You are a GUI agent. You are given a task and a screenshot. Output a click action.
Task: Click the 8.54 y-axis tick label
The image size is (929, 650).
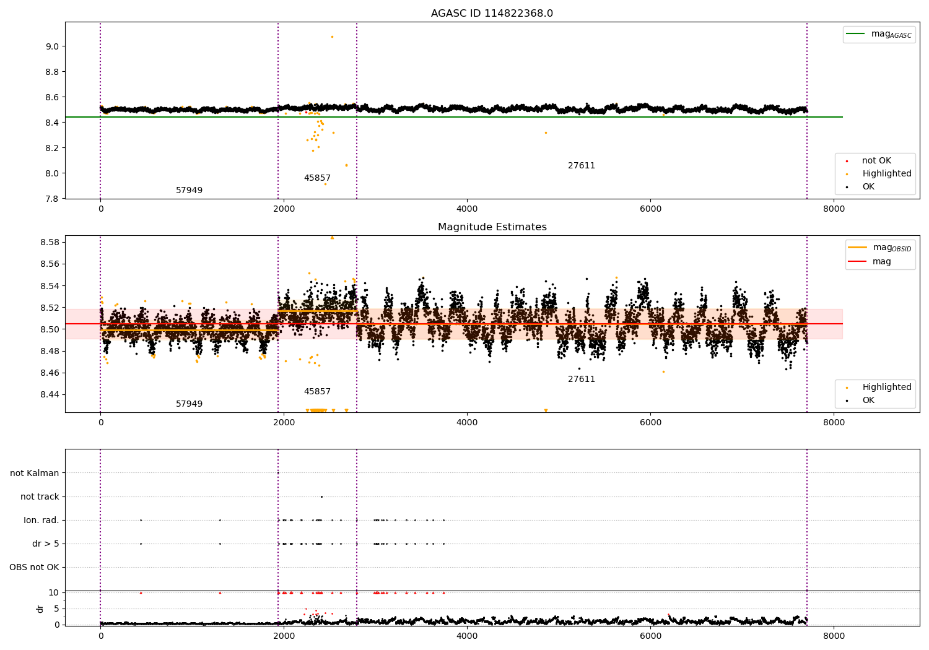50,286
